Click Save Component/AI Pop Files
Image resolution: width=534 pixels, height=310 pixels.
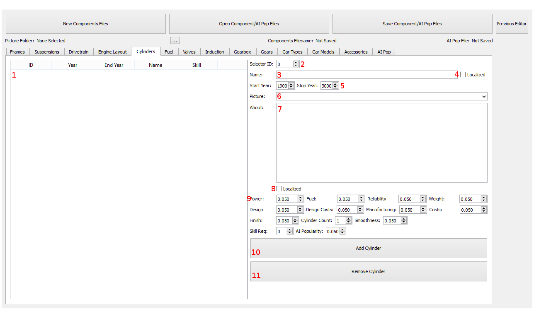(x=412, y=24)
